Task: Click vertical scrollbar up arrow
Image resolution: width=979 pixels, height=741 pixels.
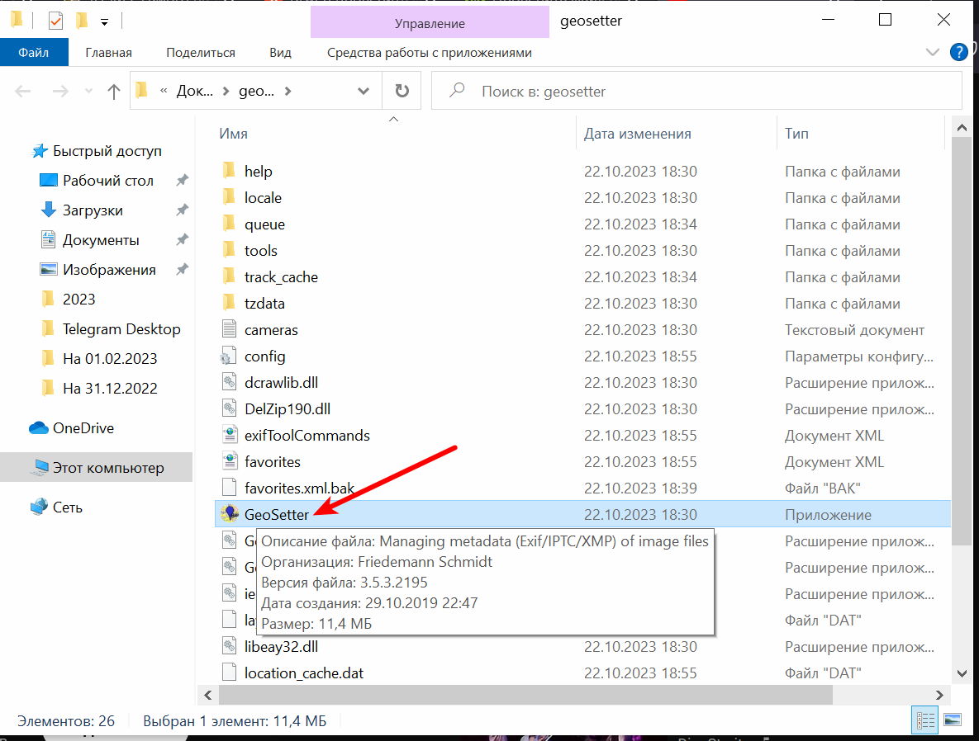Action: (x=962, y=128)
